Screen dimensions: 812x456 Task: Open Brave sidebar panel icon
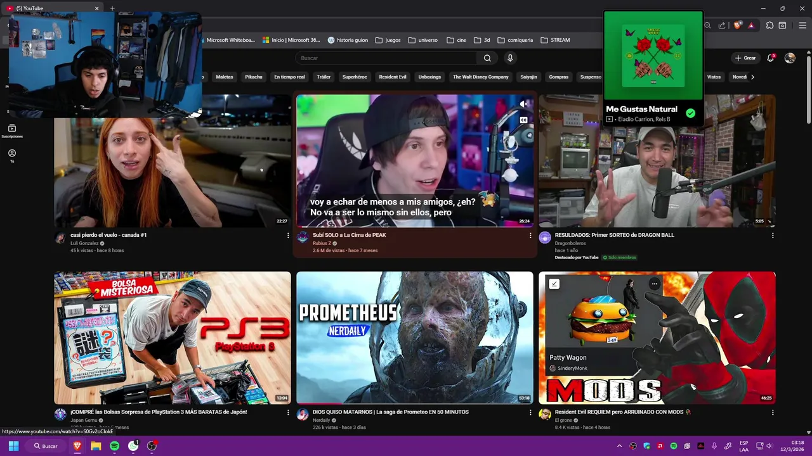pos(783,25)
